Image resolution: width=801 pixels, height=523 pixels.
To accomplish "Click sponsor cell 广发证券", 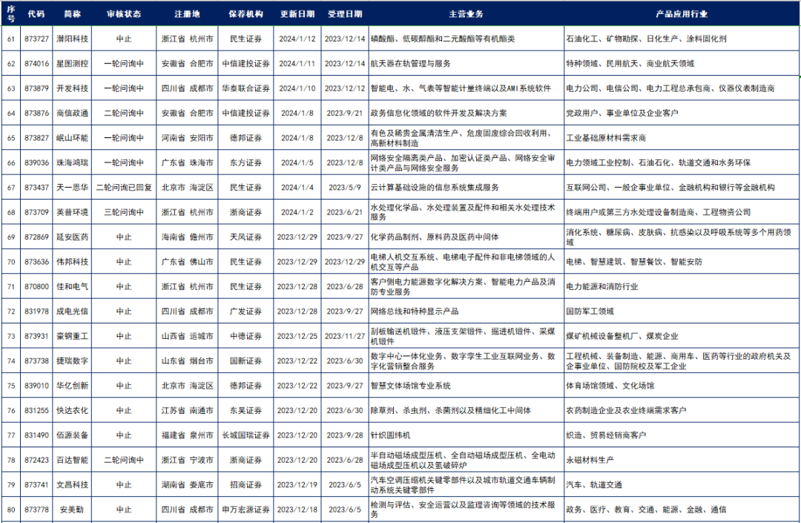I will pos(245,311).
